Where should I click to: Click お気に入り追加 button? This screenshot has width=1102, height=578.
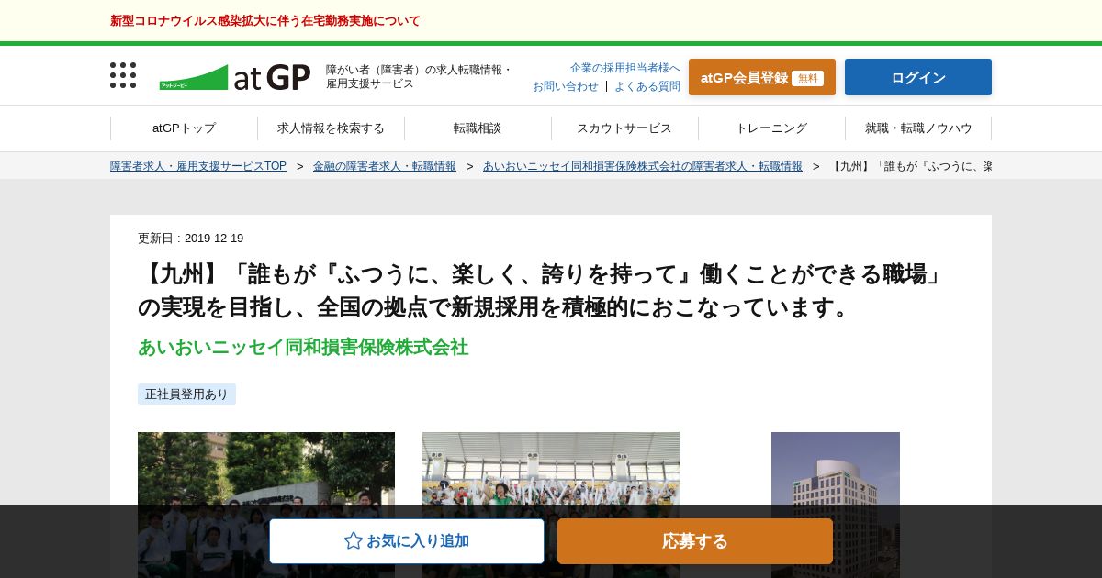pos(407,541)
